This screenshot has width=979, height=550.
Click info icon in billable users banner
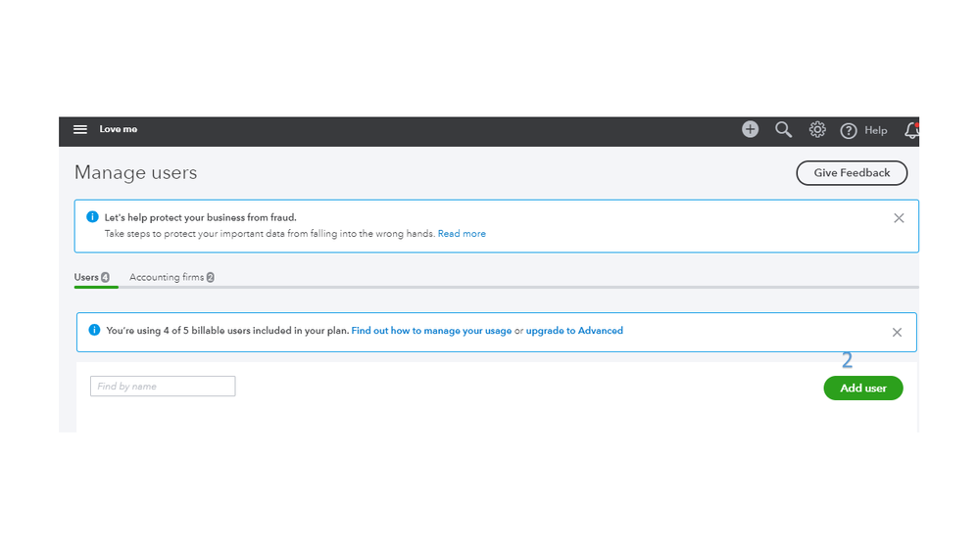94,330
